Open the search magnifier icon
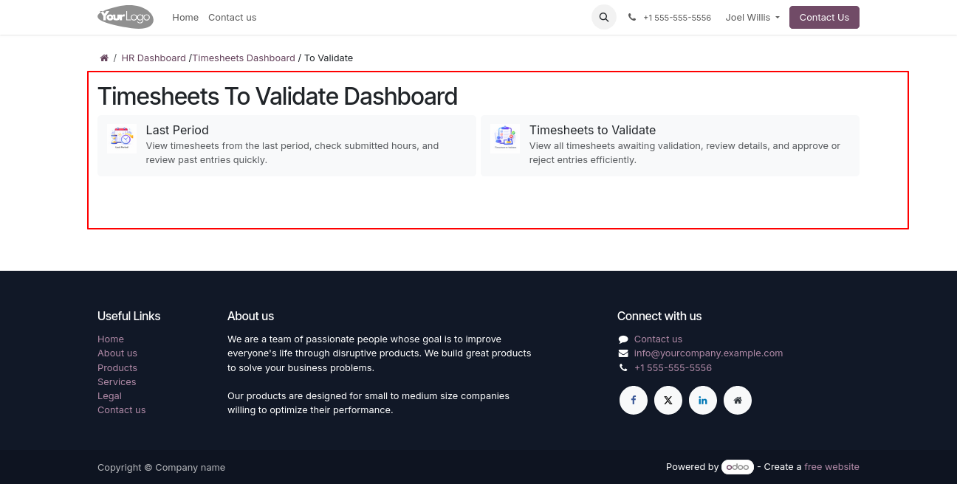The height and width of the screenshot is (484, 957). (x=604, y=18)
